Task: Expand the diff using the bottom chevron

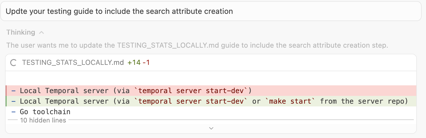Action: (x=211, y=128)
